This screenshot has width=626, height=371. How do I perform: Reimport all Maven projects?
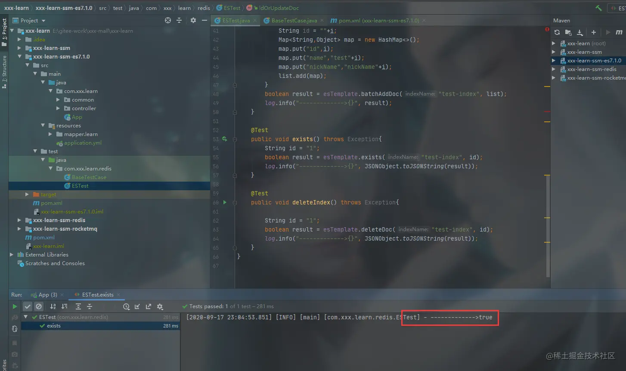[557, 32]
